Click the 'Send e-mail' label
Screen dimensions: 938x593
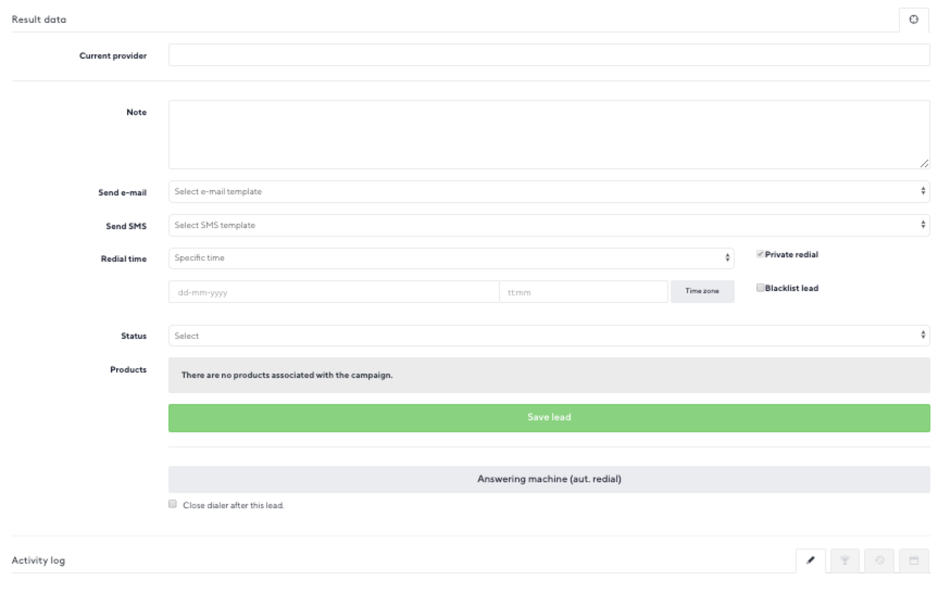122,193
